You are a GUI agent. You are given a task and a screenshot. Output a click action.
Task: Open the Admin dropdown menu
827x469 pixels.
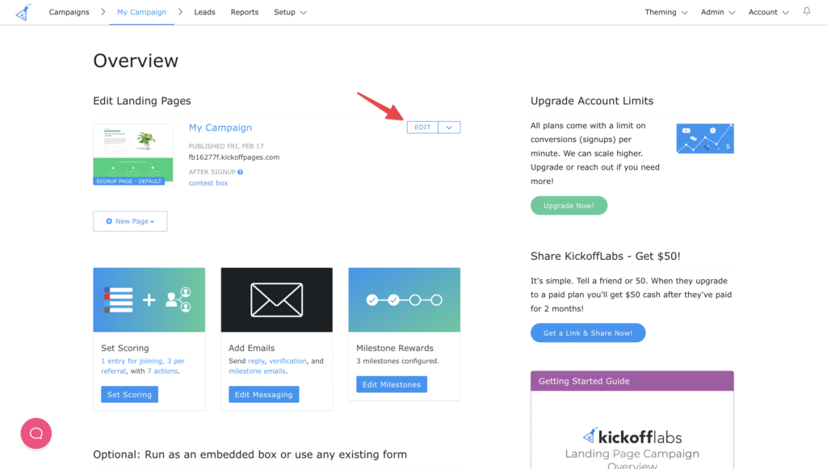click(x=718, y=12)
